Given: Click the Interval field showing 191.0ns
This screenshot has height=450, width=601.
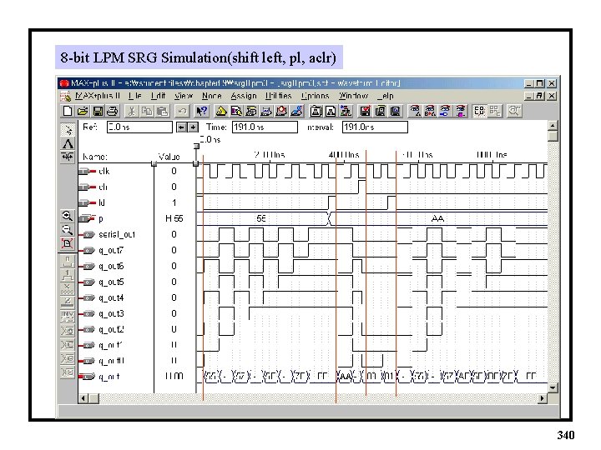Looking at the screenshot, I should point(375,127).
